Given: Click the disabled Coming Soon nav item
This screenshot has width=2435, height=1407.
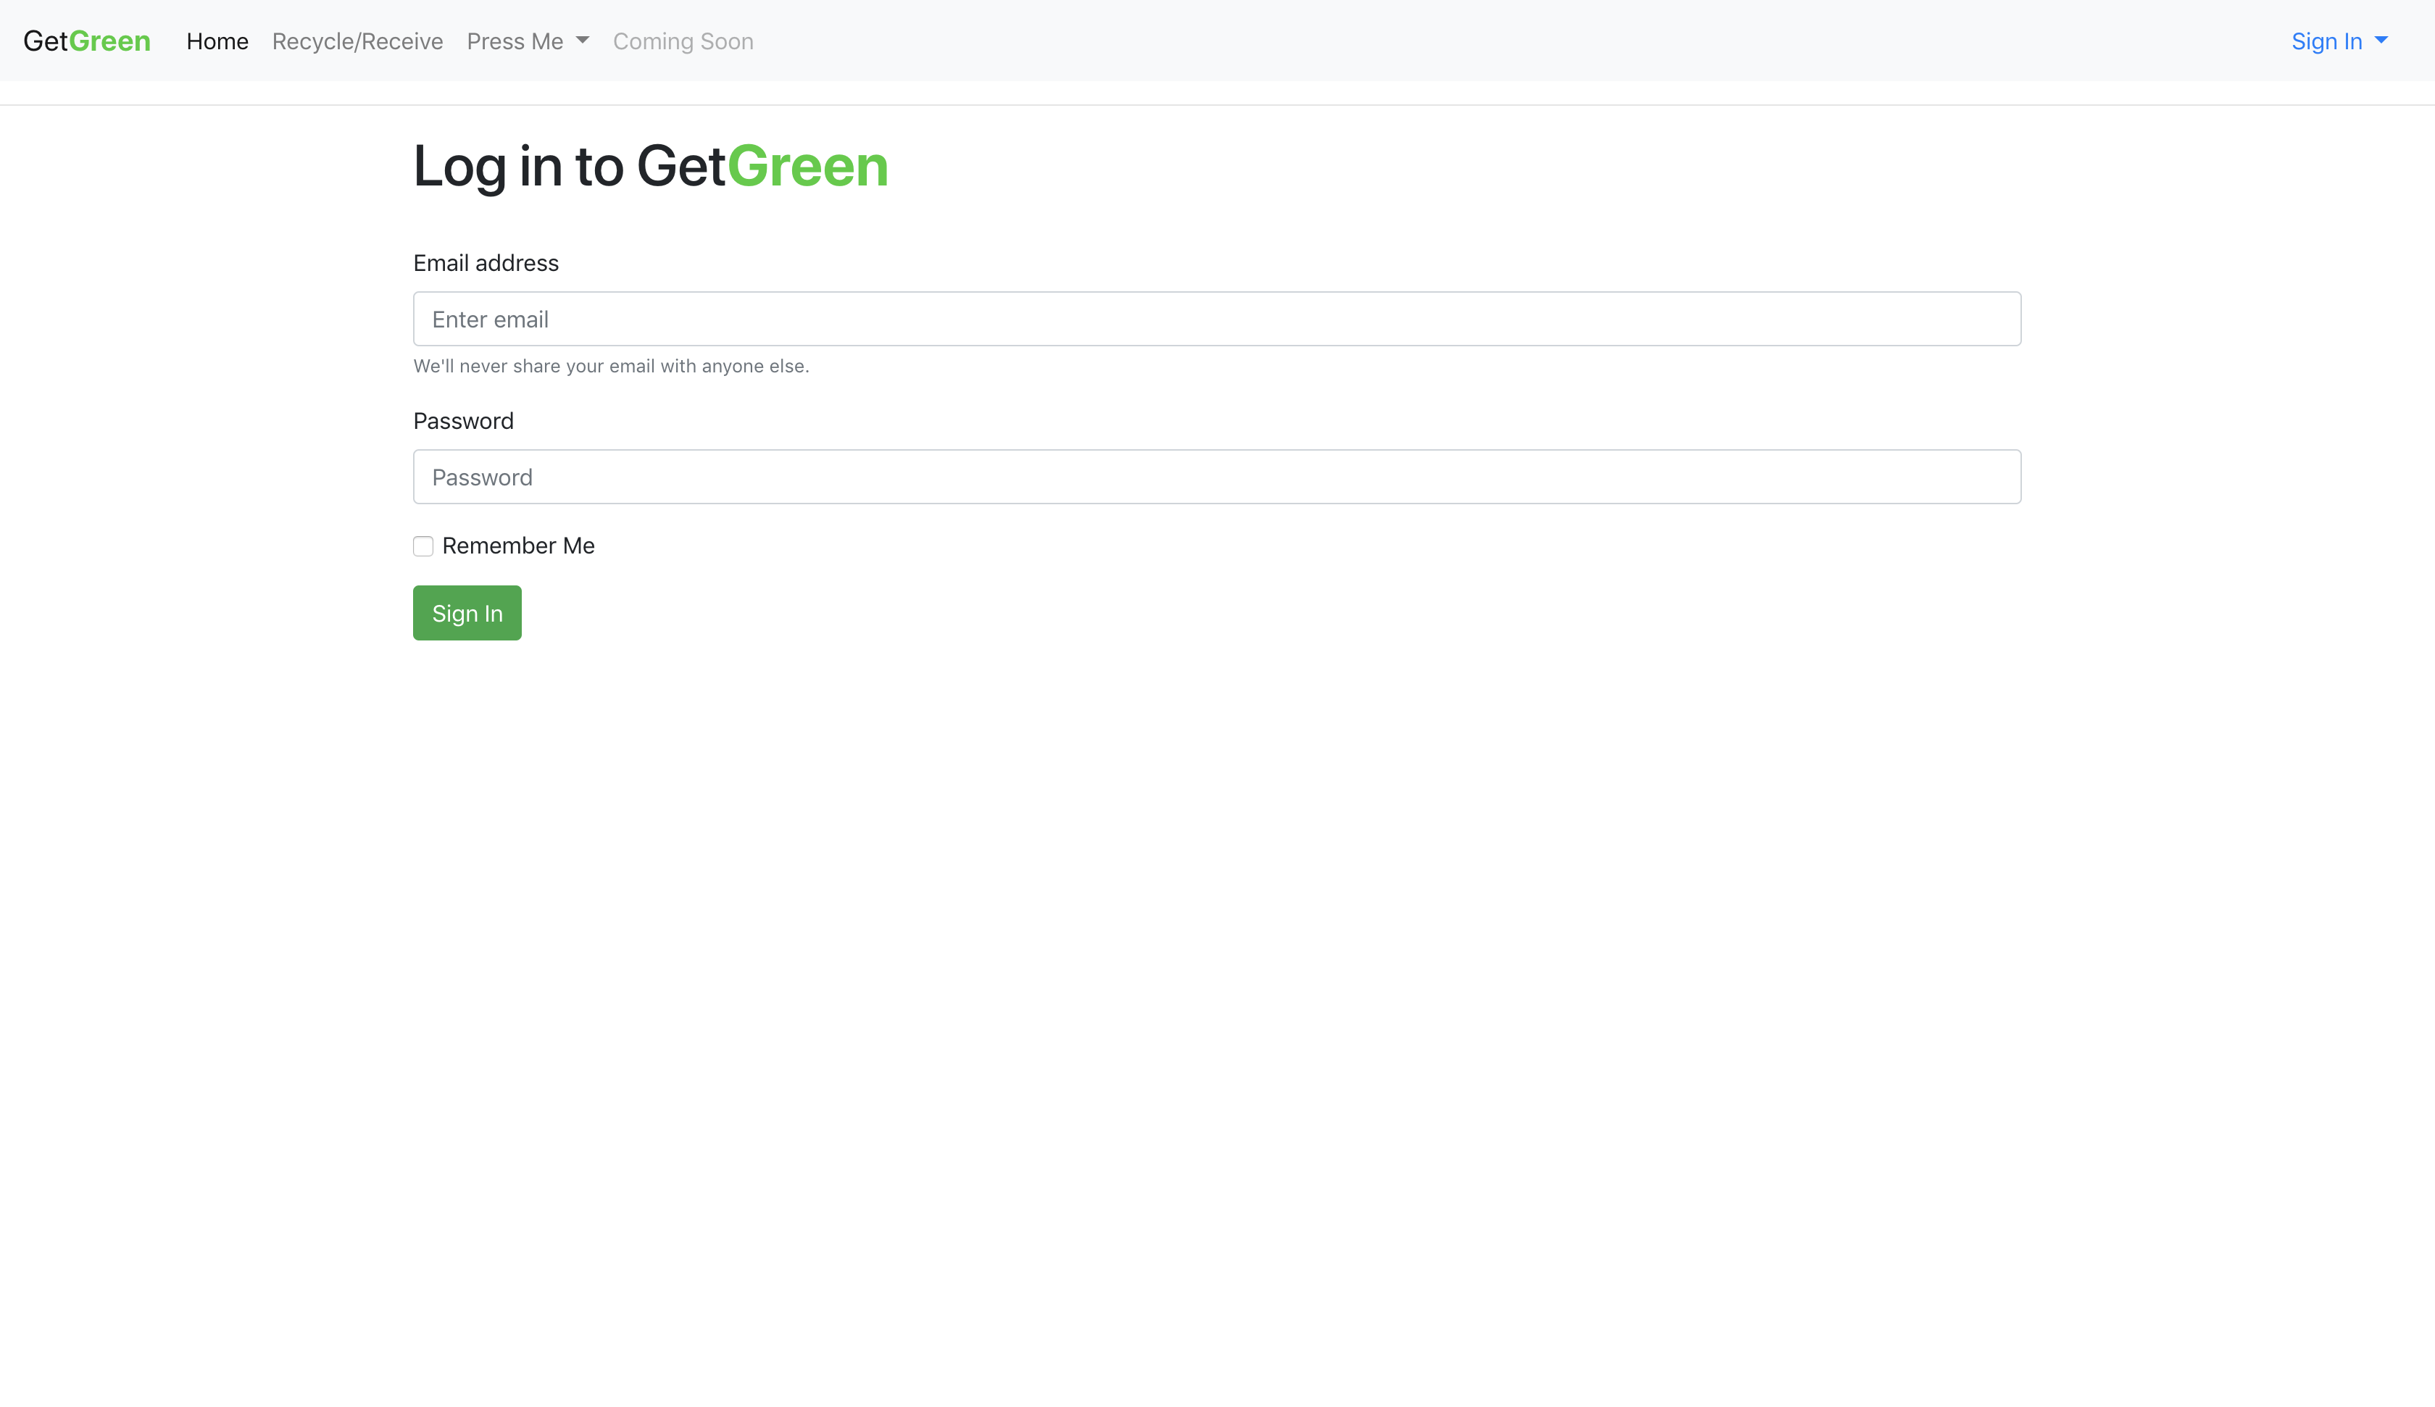Looking at the screenshot, I should point(683,41).
